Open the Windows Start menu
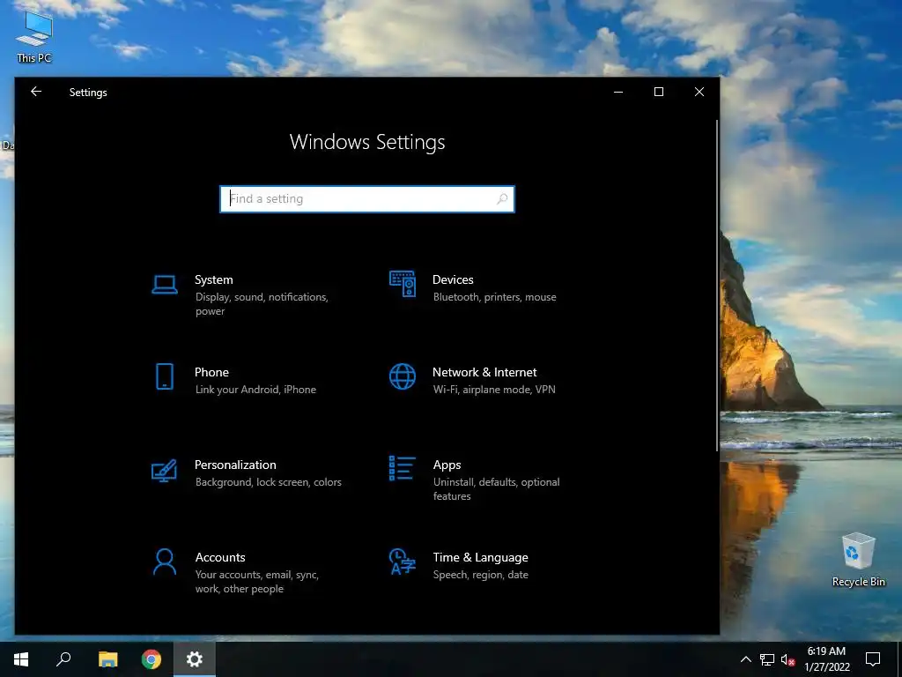 21,659
